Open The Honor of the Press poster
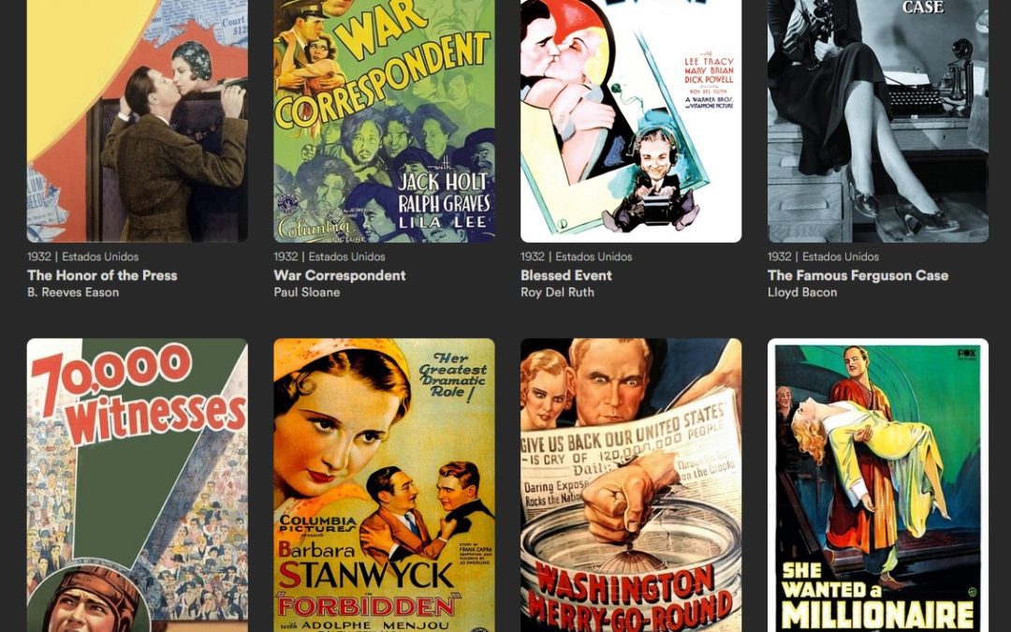This screenshot has width=1011, height=632. tap(138, 121)
